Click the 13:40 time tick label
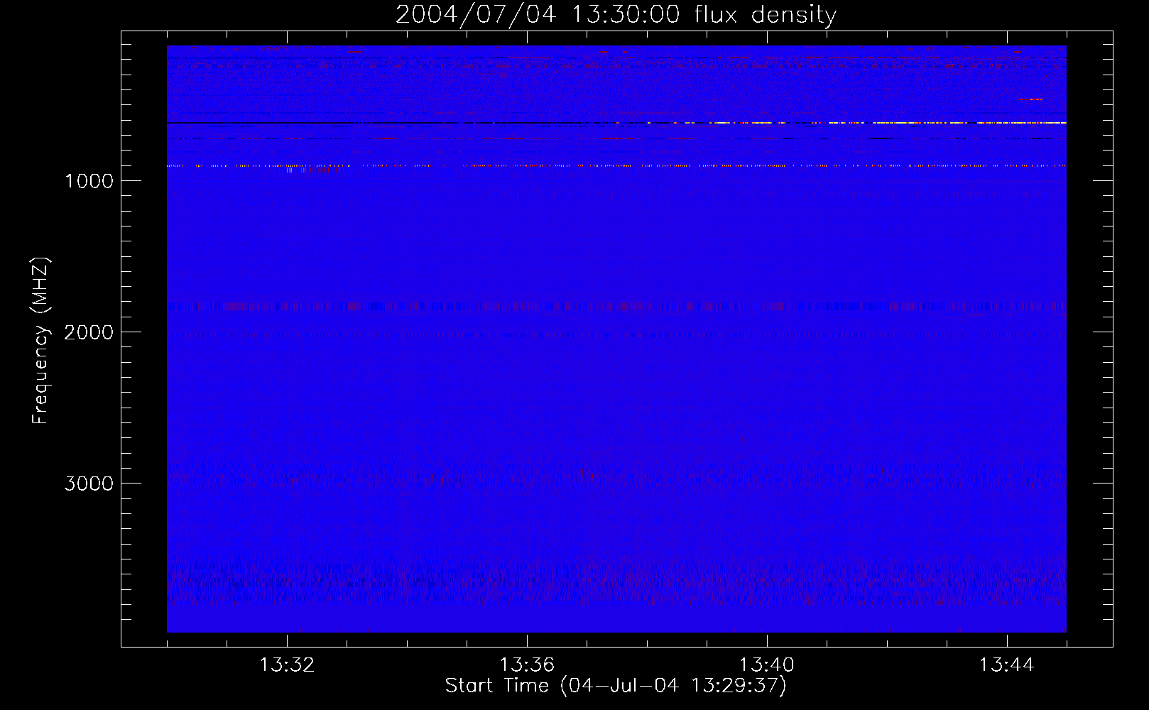 point(767,665)
